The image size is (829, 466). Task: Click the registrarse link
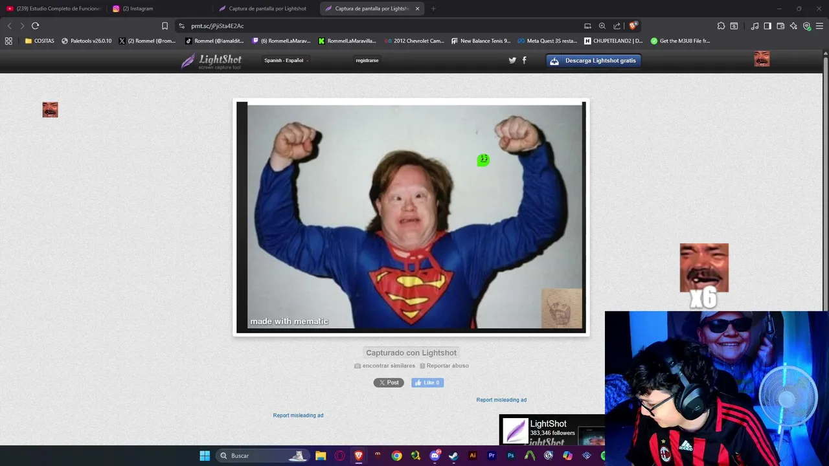click(367, 60)
